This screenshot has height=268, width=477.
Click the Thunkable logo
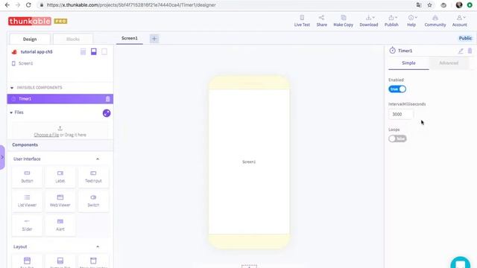point(30,21)
